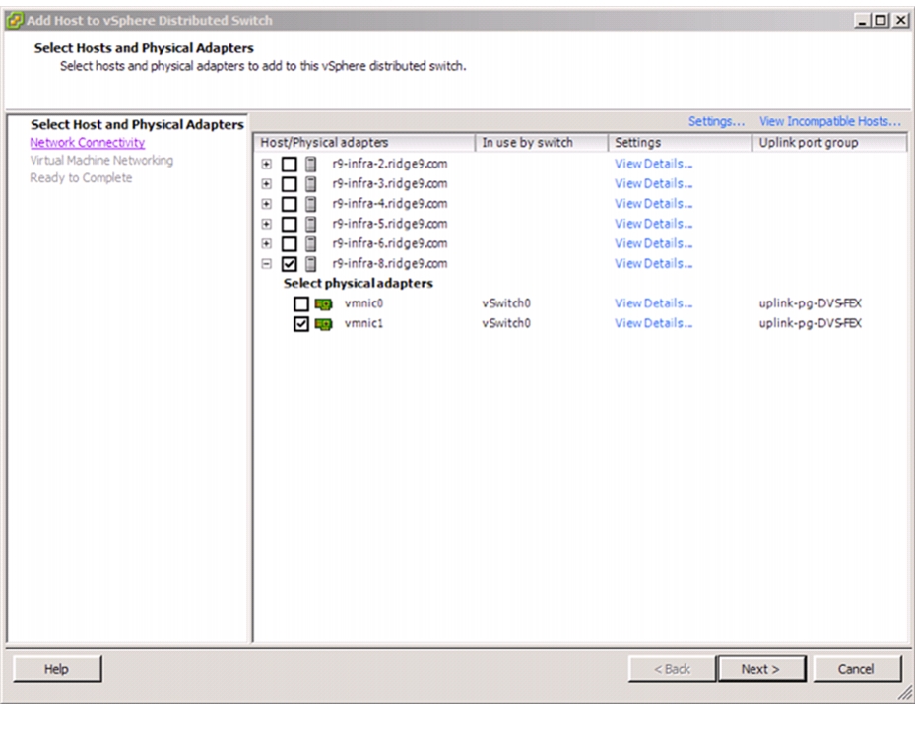The width and height of the screenshot is (915, 738).
Task: Click the Virtual Machine Networking step
Action: click(x=101, y=160)
